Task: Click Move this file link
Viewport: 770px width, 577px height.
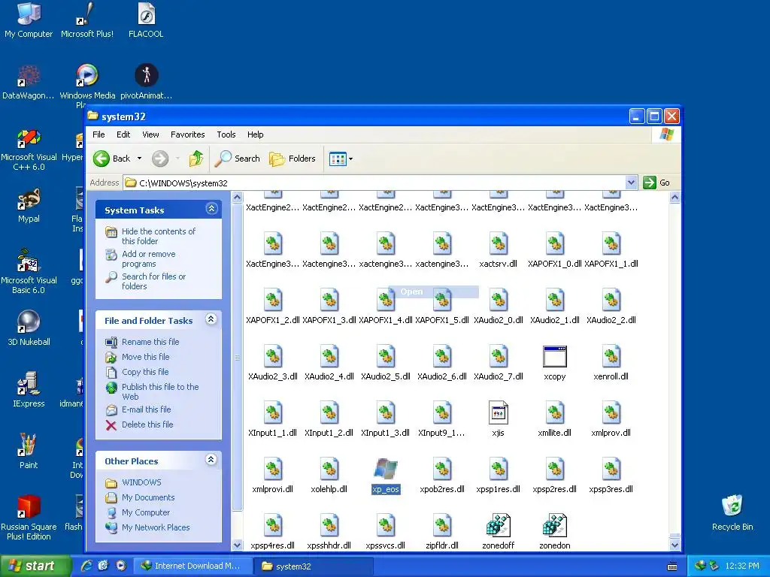Action: click(145, 357)
